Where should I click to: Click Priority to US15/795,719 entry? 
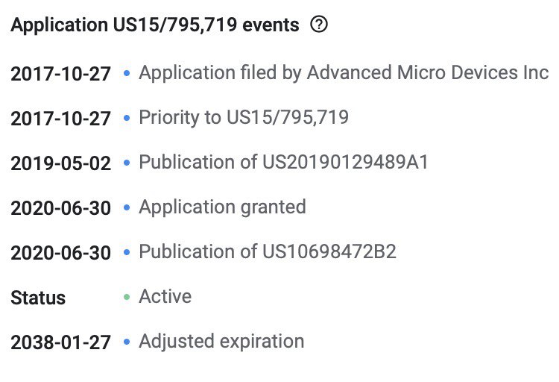click(x=244, y=117)
